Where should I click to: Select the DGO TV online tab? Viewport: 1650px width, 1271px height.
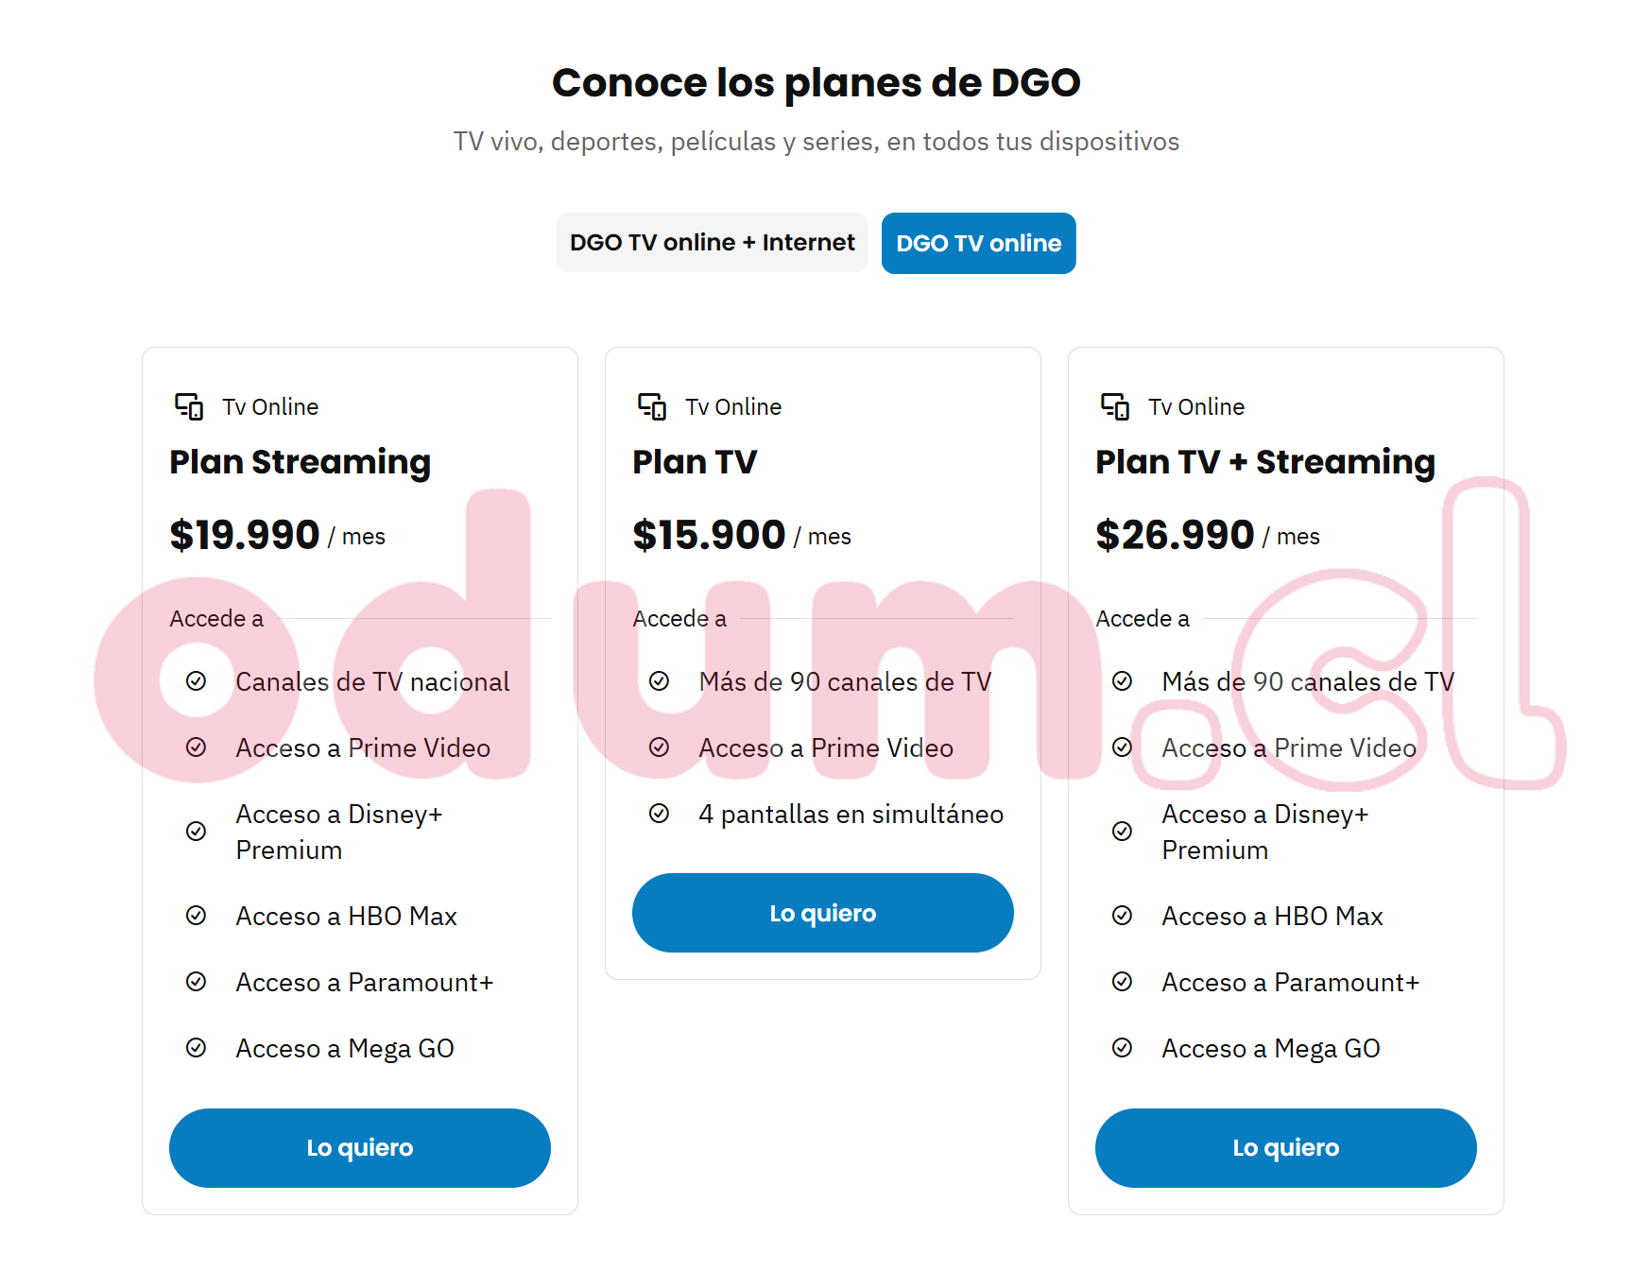[x=978, y=244]
